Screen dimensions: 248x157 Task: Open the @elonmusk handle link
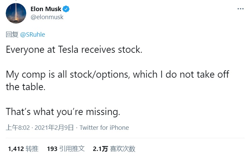(47, 17)
